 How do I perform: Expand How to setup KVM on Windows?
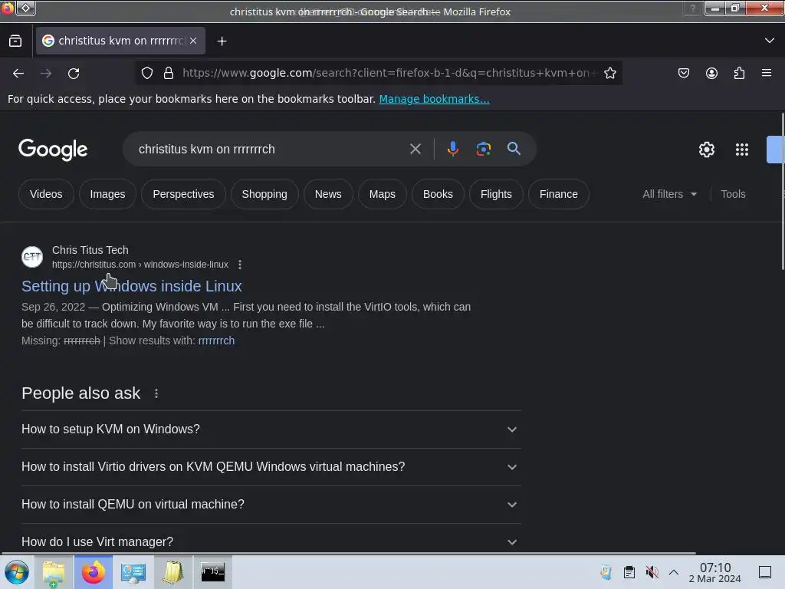[271, 429]
